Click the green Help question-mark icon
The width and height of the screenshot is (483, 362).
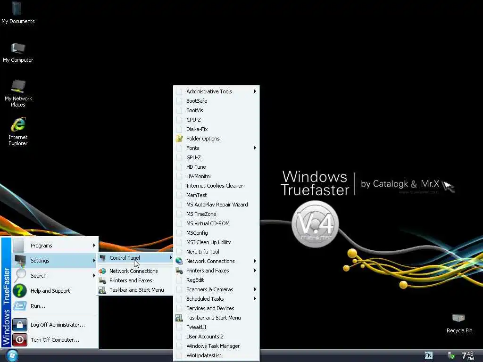click(x=20, y=290)
